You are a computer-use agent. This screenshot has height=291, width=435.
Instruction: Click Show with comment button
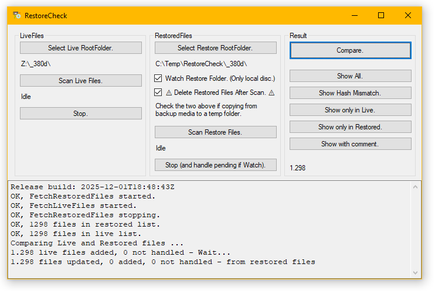(x=351, y=144)
